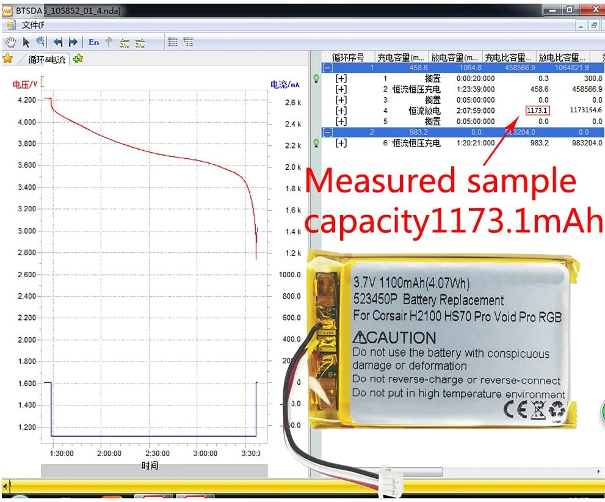Sort by the 充电容量 column header

pos(401,57)
